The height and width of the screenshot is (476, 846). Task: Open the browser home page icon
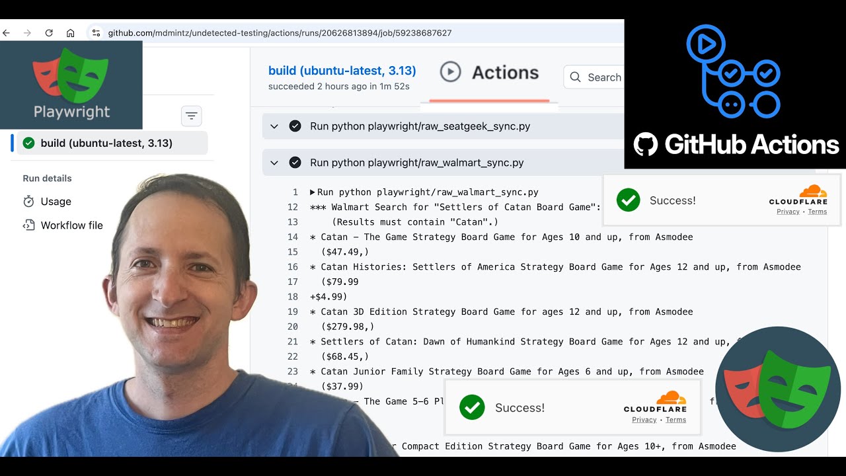[71, 32]
